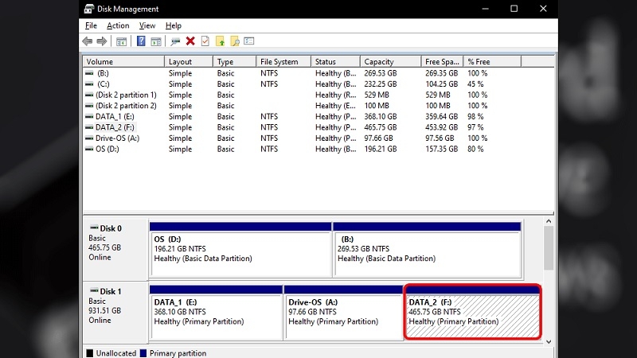Sort by the % Free column header
The width and height of the screenshot is (637, 358).
(492, 62)
